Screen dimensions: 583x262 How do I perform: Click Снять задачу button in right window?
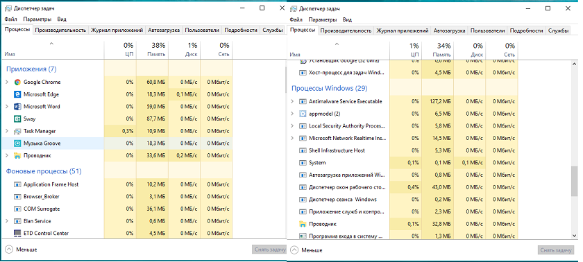[x=555, y=250]
